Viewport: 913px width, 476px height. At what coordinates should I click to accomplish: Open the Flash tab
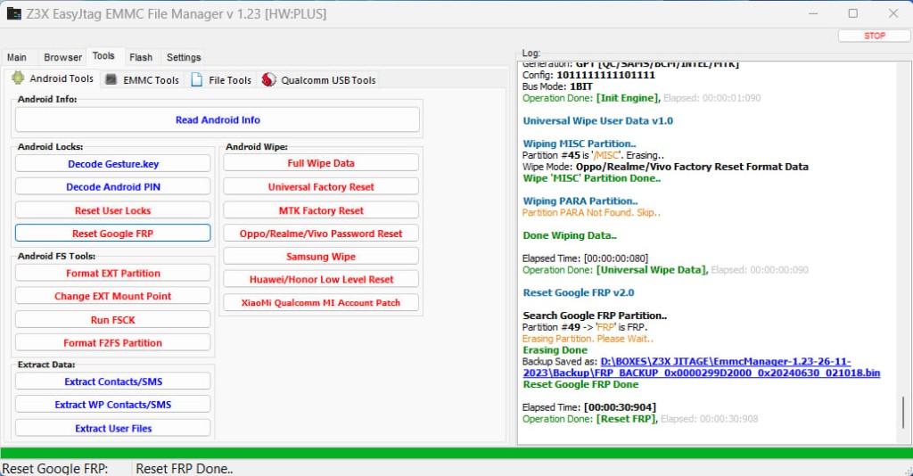click(141, 57)
